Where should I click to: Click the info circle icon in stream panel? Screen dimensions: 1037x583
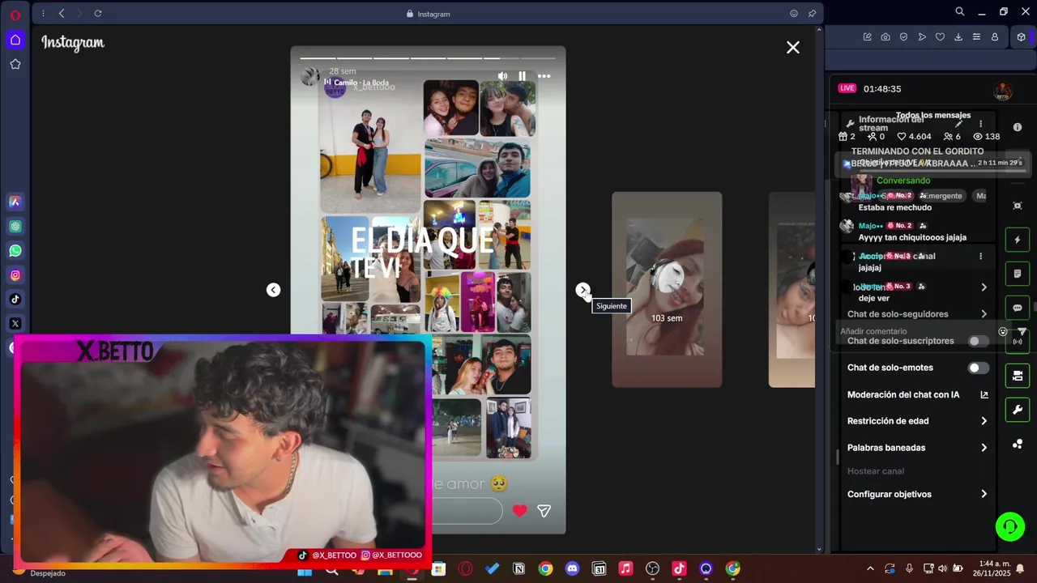[1018, 127]
